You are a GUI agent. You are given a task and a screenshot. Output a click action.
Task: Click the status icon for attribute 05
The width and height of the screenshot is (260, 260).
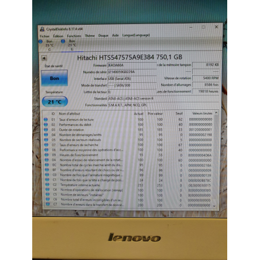[x=46, y=140]
